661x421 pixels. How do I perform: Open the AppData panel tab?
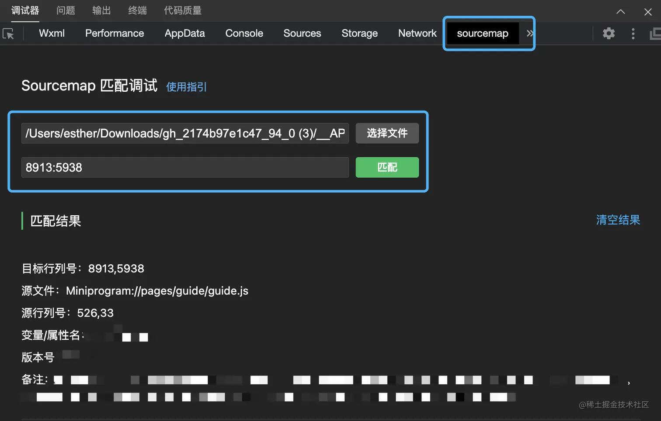click(x=184, y=33)
